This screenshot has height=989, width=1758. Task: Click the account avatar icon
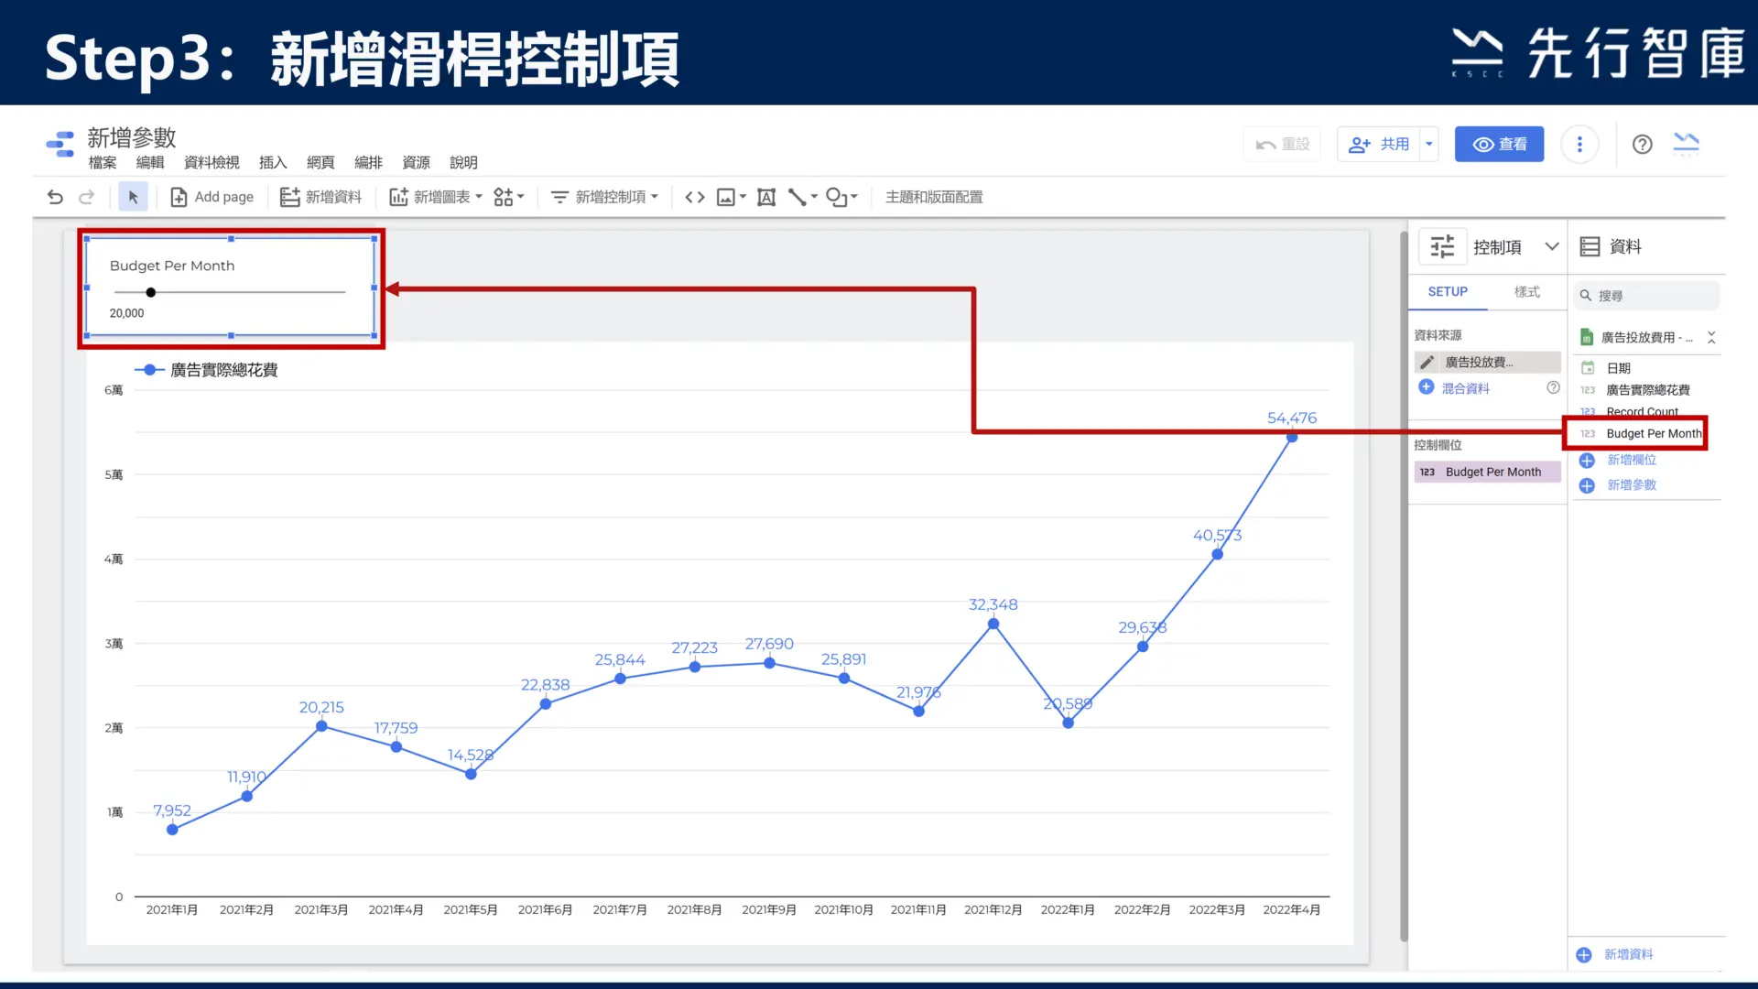point(1687,144)
